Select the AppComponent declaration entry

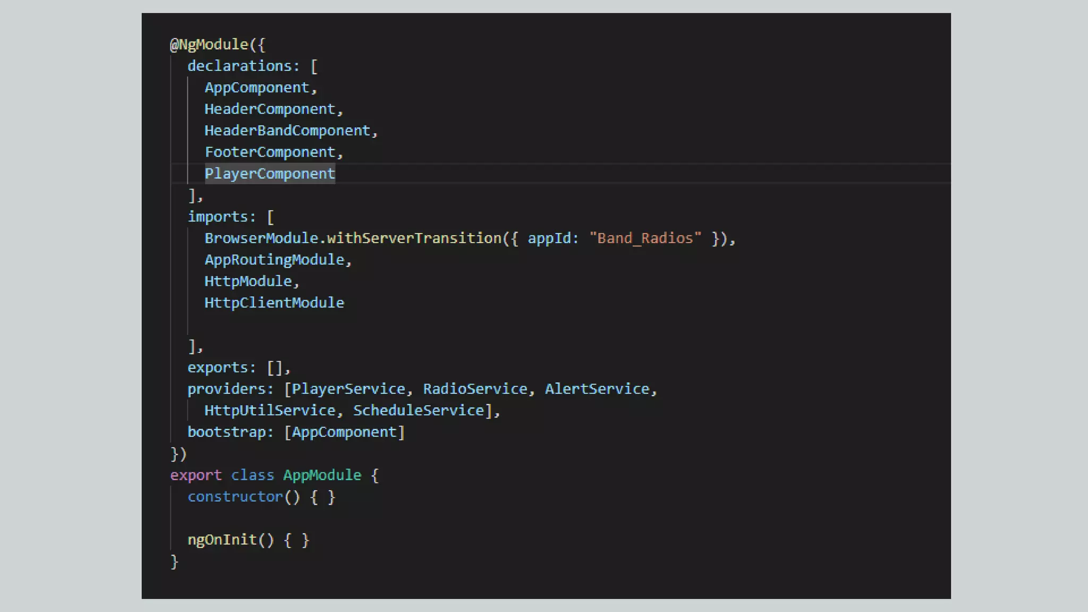tap(257, 88)
